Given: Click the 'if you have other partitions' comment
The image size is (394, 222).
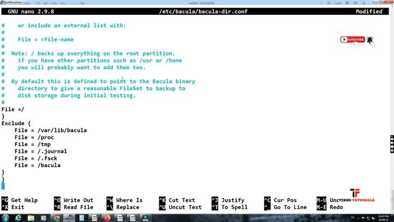Looking at the screenshot, I should [100, 60].
